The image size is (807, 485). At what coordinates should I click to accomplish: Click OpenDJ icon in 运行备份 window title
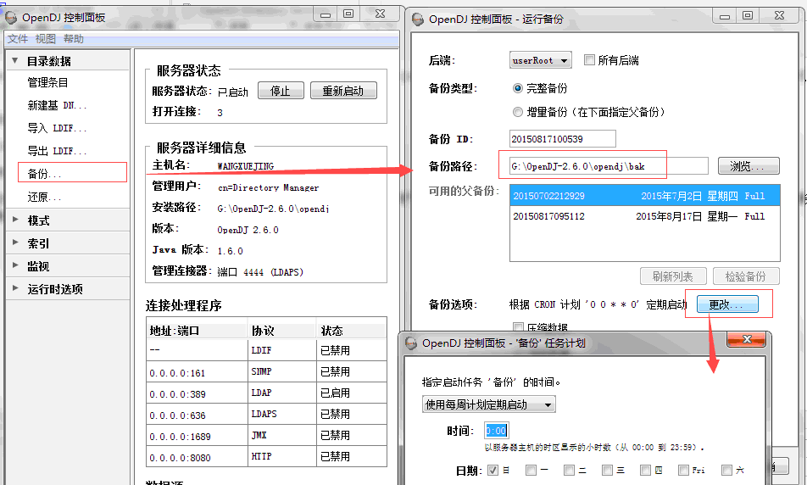[418, 20]
